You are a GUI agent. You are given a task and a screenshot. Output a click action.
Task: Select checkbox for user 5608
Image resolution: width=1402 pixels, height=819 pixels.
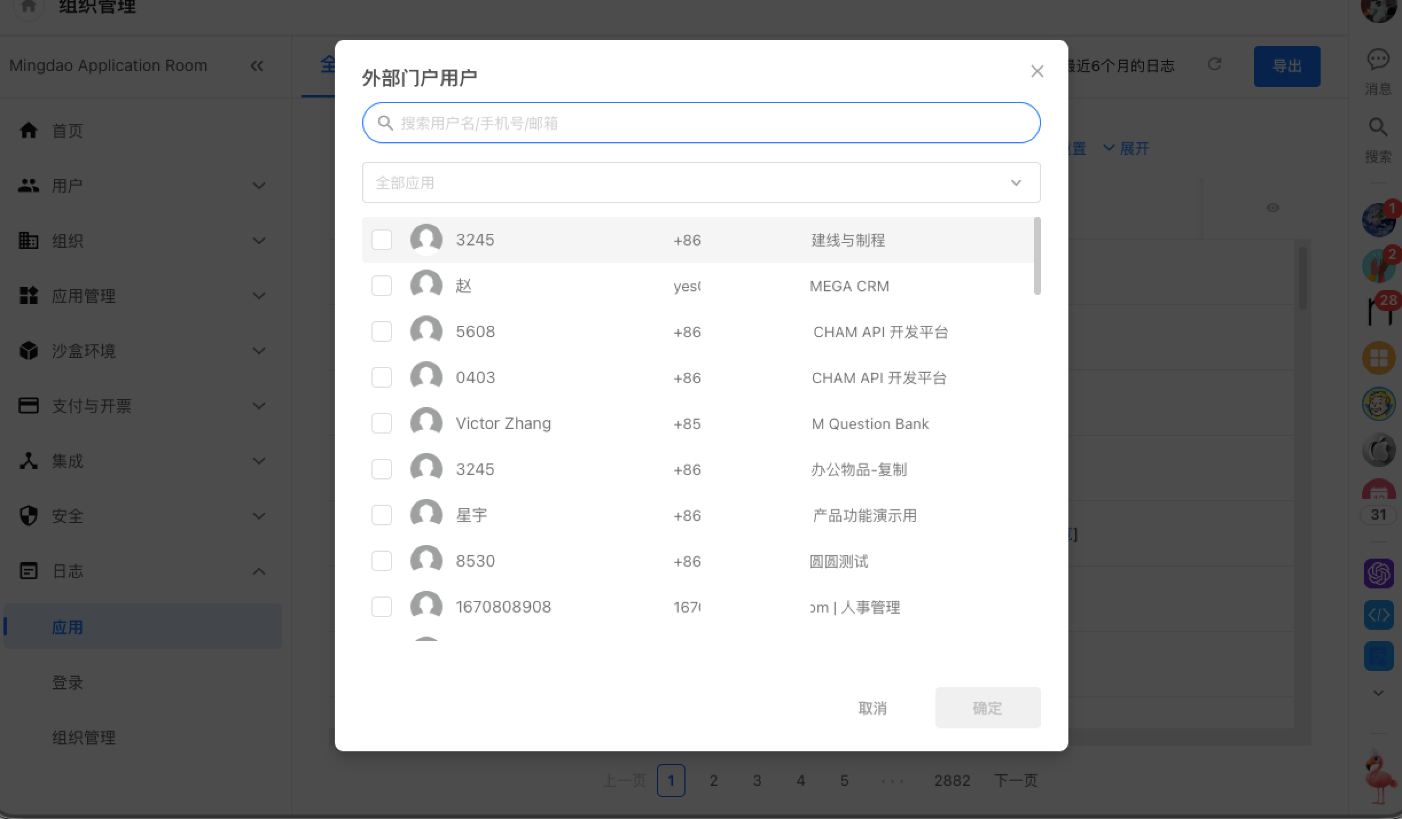click(382, 331)
